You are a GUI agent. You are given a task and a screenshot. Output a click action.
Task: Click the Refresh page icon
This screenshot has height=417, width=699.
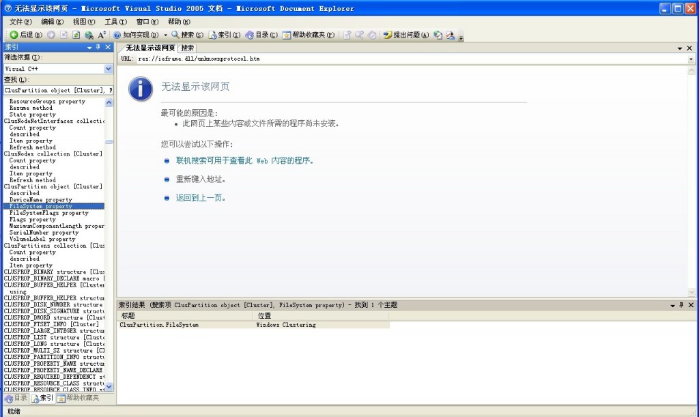(x=76, y=35)
